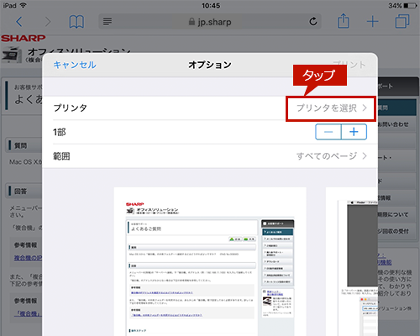Tap the 回答 heading in background page

20,192
